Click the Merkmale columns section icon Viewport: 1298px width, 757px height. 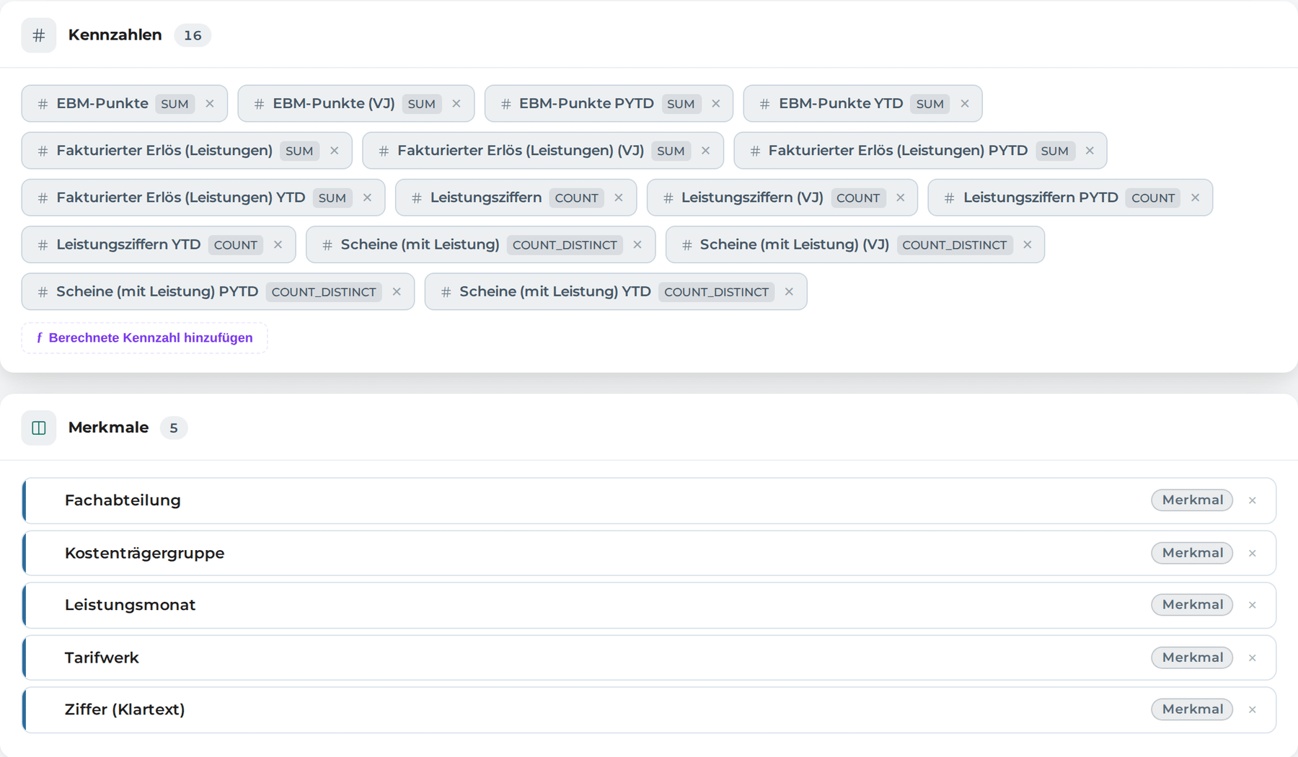pyautogui.click(x=39, y=428)
